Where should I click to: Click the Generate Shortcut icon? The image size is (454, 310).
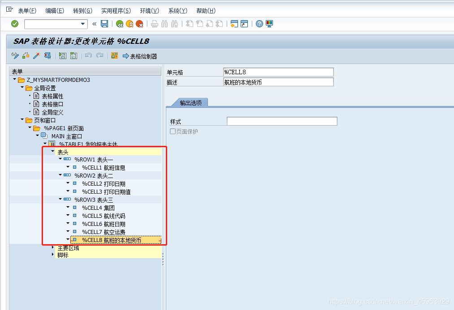click(x=244, y=24)
